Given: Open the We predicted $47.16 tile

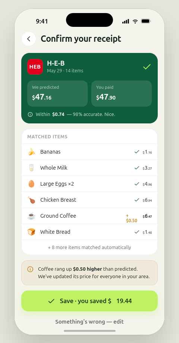Looking at the screenshot, I should (x=57, y=94).
